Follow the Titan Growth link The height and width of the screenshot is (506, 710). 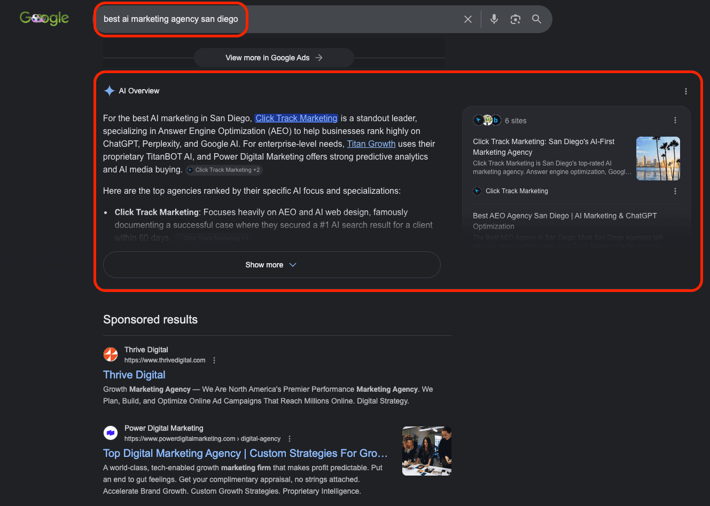pos(371,144)
